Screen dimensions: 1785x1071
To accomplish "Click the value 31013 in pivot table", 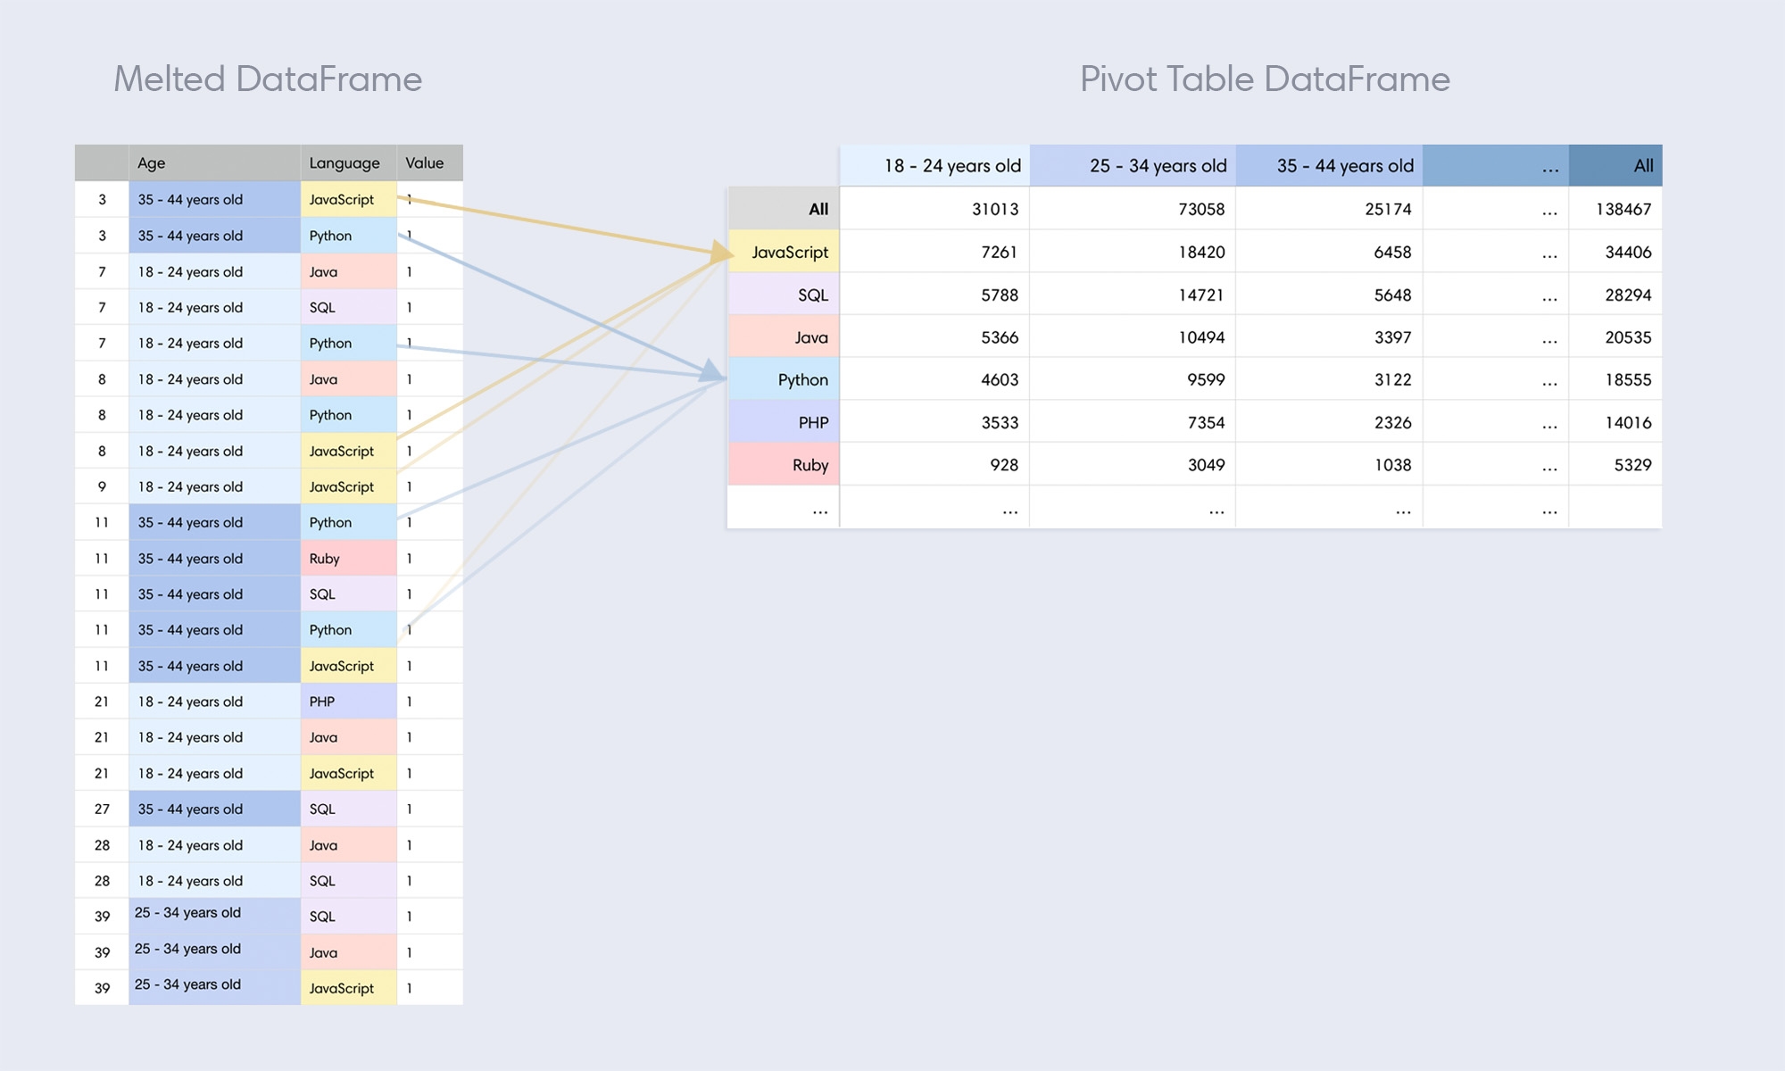I will coord(995,209).
